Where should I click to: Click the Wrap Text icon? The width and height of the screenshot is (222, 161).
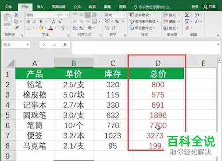coord(95,15)
